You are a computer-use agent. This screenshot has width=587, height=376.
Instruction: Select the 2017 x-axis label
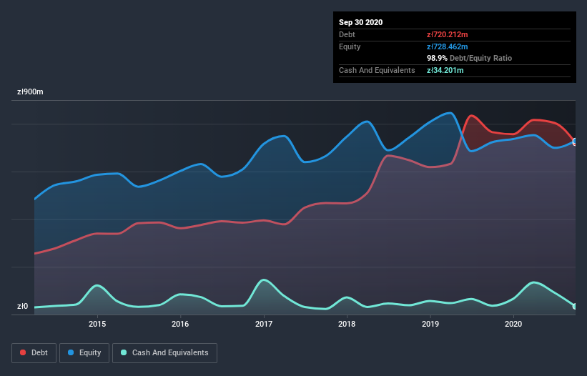[x=264, y=324]
